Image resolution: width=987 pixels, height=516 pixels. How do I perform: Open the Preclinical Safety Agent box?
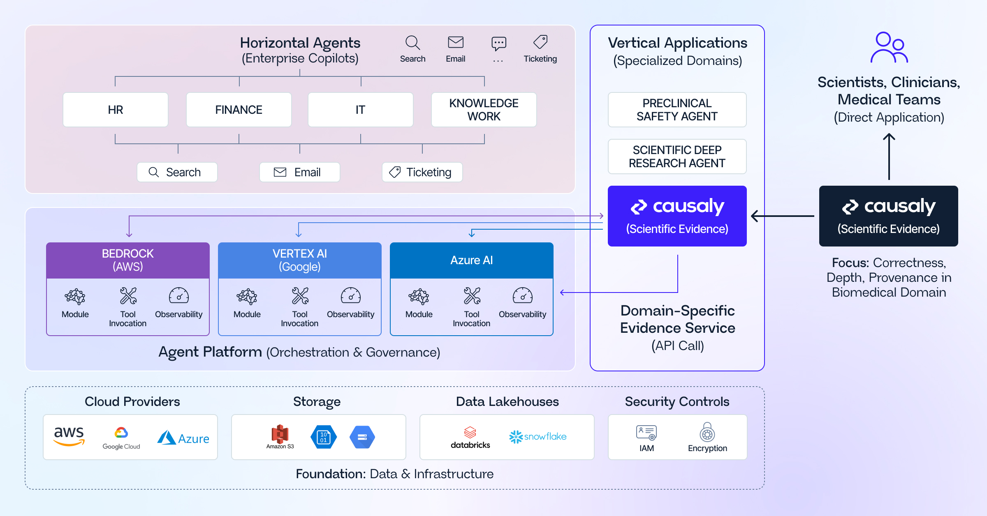point(677,110)
